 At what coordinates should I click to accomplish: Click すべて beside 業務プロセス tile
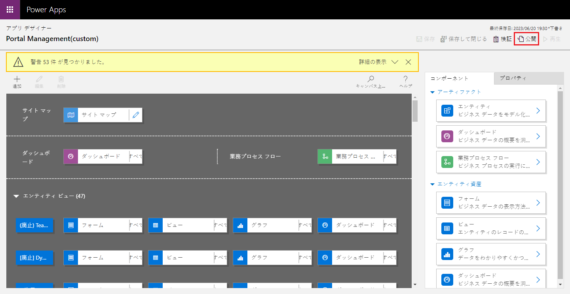390,156
